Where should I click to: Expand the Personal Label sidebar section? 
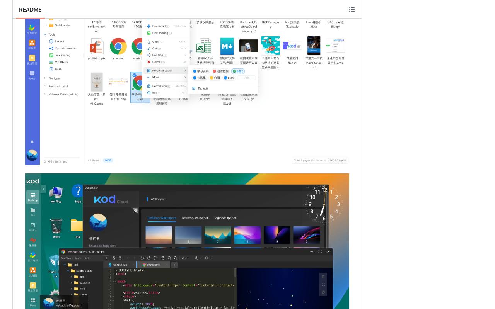[x=45, y=86]
